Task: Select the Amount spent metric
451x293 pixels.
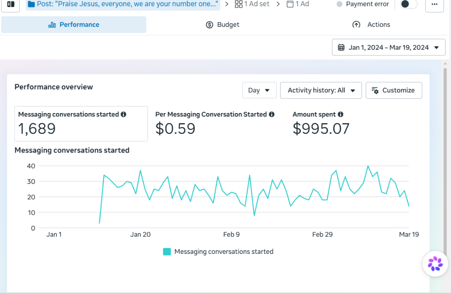Action: click(321, 124)
